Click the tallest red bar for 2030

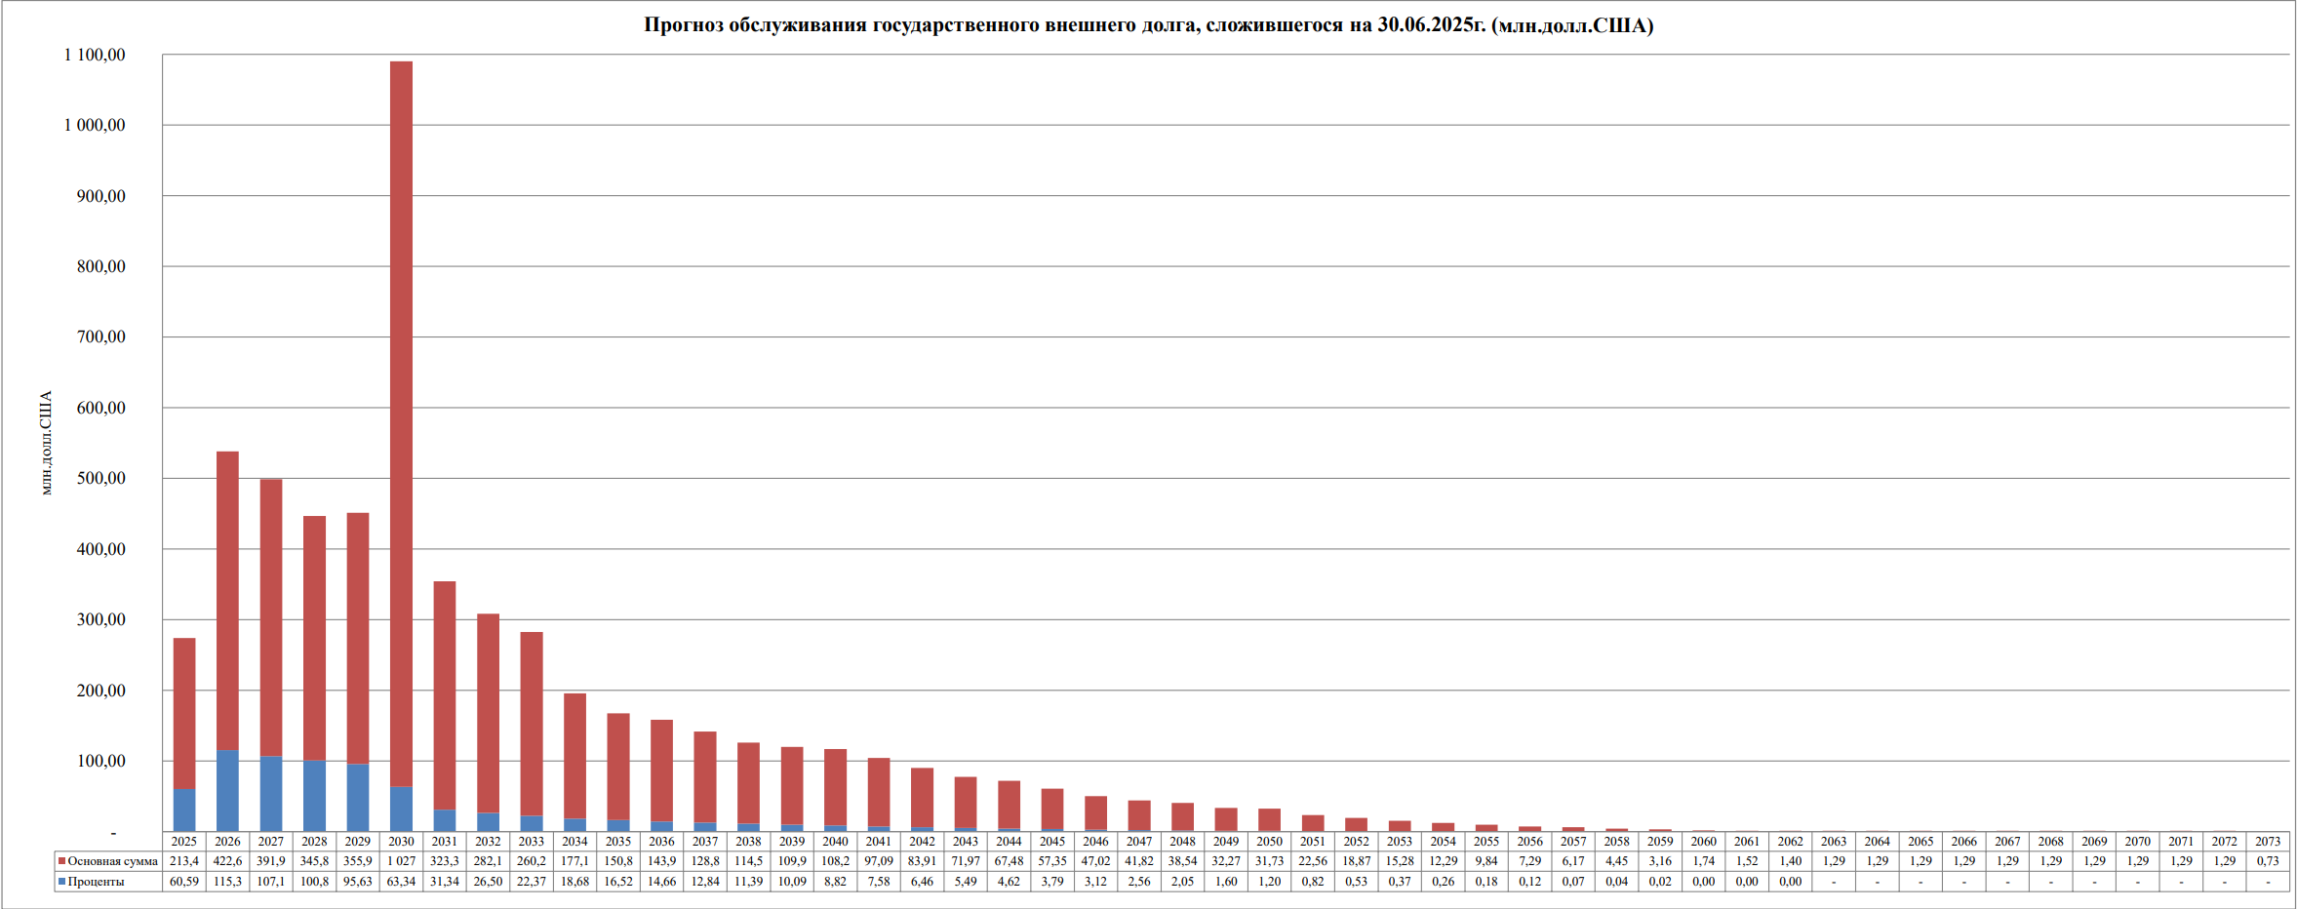pyautogui.click(x=401, y=419)
